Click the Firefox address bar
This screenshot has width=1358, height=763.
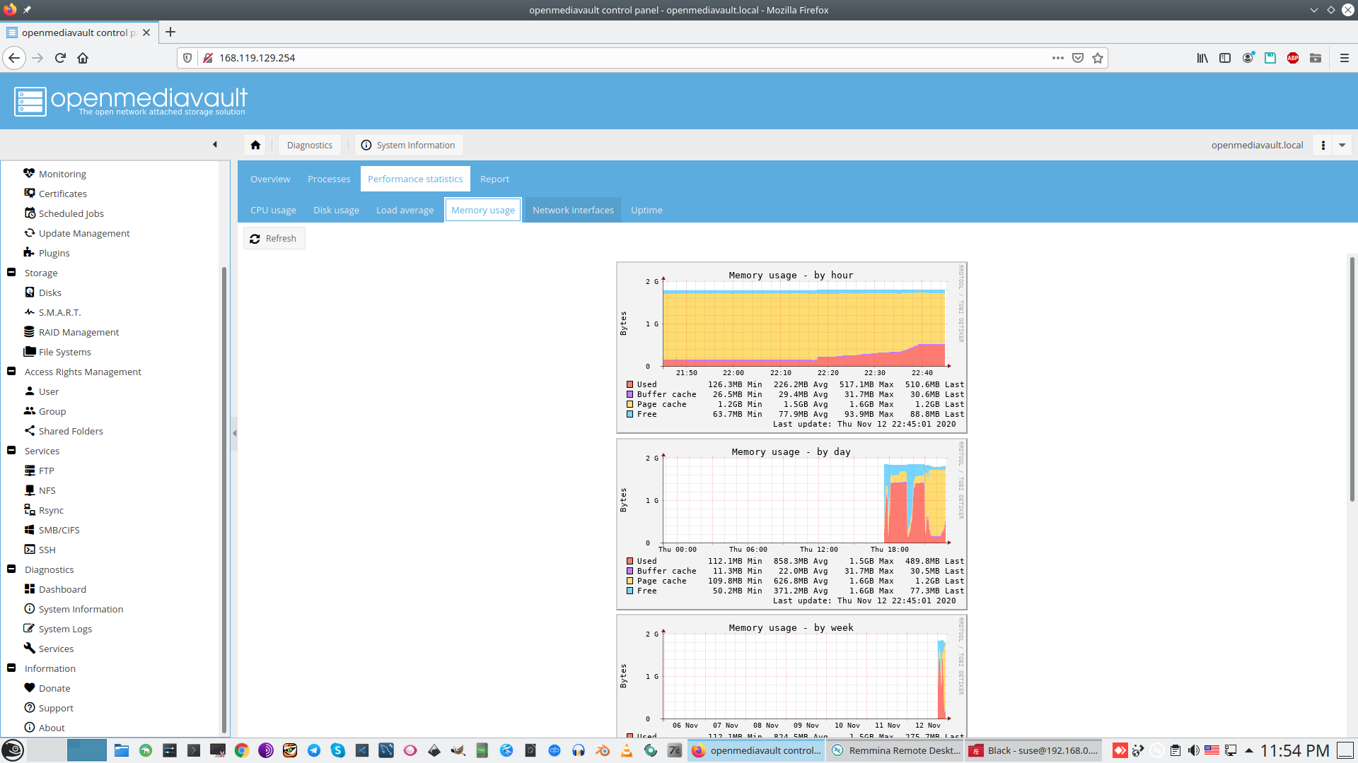pyautogui.click(x=622, y=58)
